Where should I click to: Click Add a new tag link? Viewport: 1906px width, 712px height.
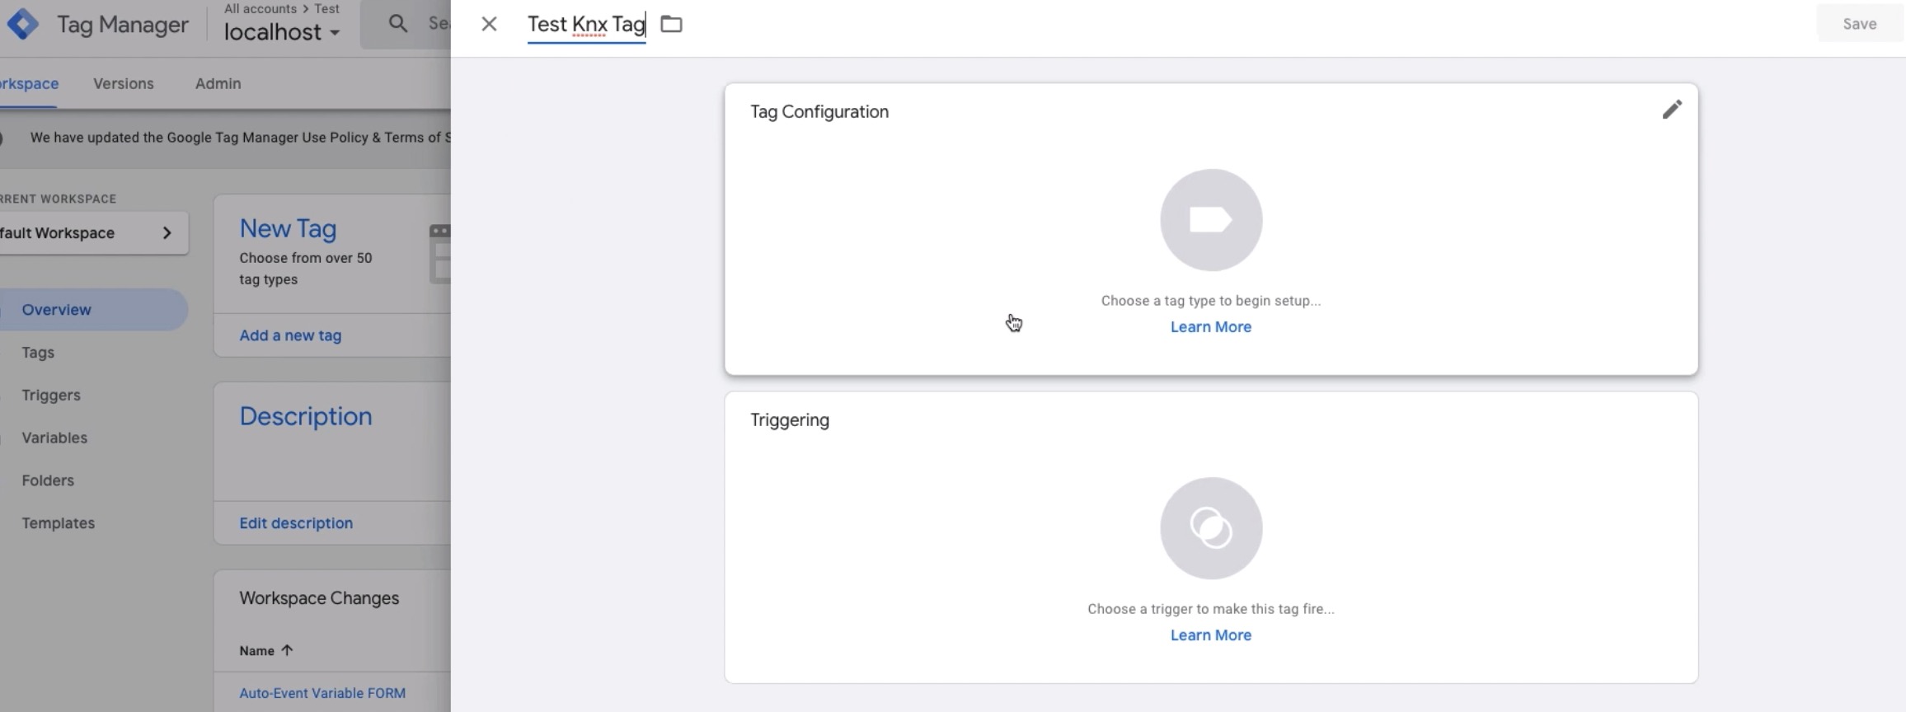point(290,335)
